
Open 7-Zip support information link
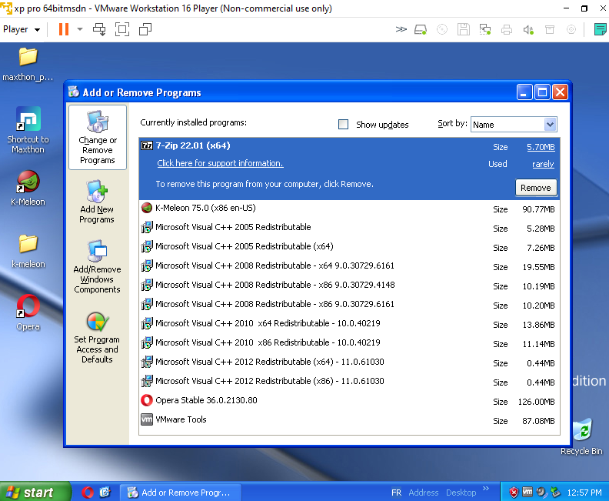(220, 163)
